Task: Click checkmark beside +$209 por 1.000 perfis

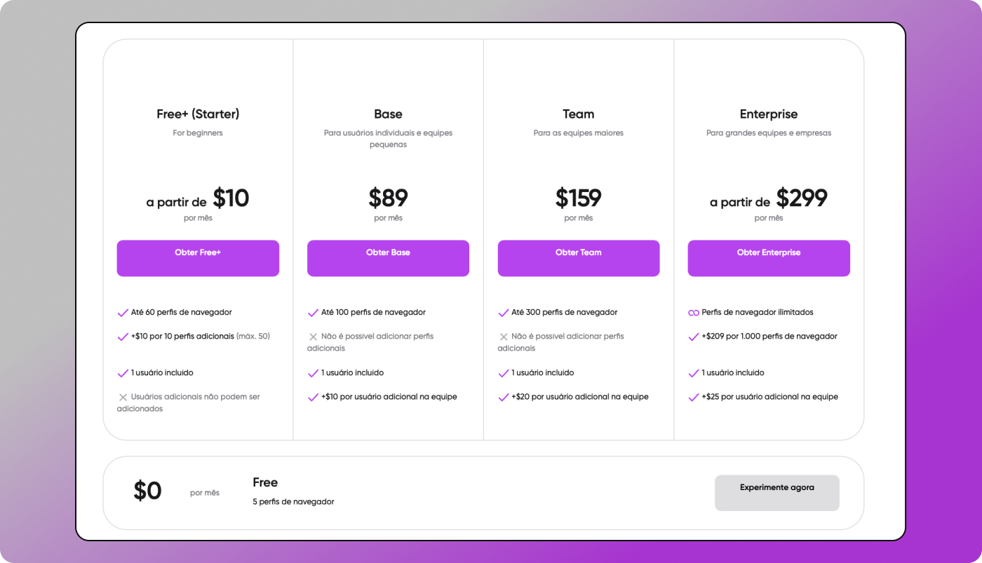Action: point(694,337)
